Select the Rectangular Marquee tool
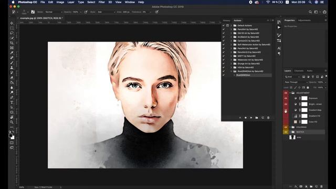Image resolution: width=336 pixels, height=189 pixels. [12, 28]
